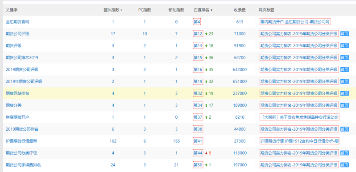Click the red down arrow beside 8
Viewport: 356px width, 172px height.
point(207,153)
